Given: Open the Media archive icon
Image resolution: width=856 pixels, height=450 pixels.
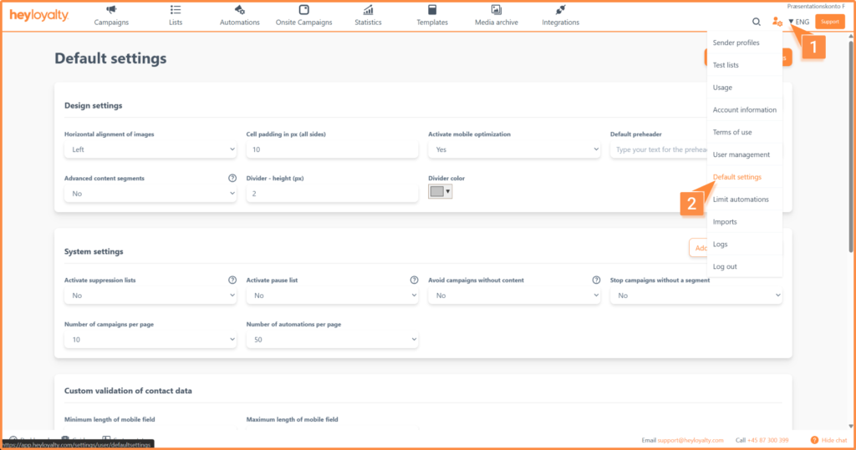Looking at the screenshot, I should (x=497, y=10).
